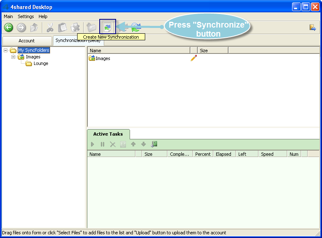322x238 pixels.
Task: Switch to the Account tab
Action: point(27,41)
